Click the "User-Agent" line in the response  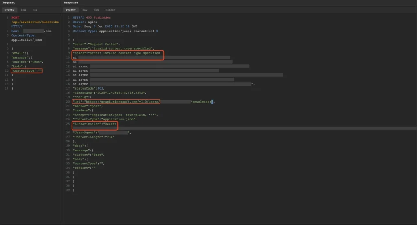[x=85, y=133]
